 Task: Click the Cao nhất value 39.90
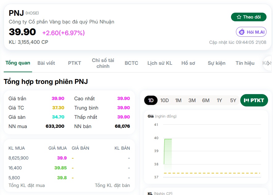[x=124, y=98]
